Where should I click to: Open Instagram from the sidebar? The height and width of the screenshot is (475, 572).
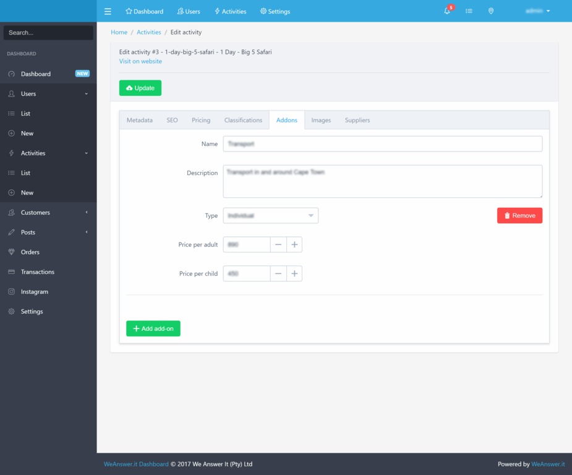pyautogui.click(x=34, y=292)
